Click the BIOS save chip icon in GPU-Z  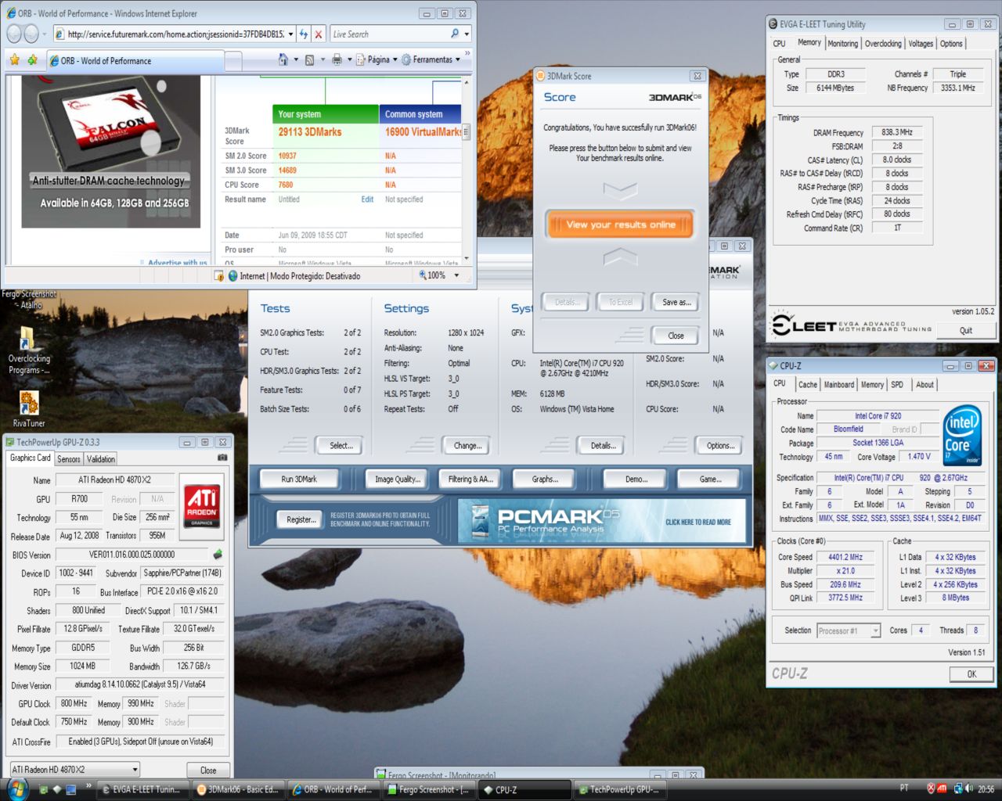coord(218,555)
